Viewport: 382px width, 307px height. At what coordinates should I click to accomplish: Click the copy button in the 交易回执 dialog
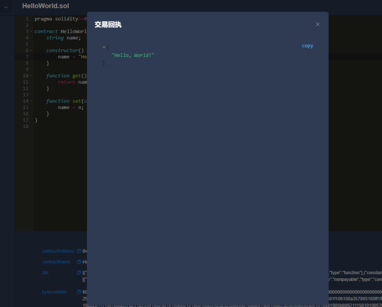coord(307,45)
